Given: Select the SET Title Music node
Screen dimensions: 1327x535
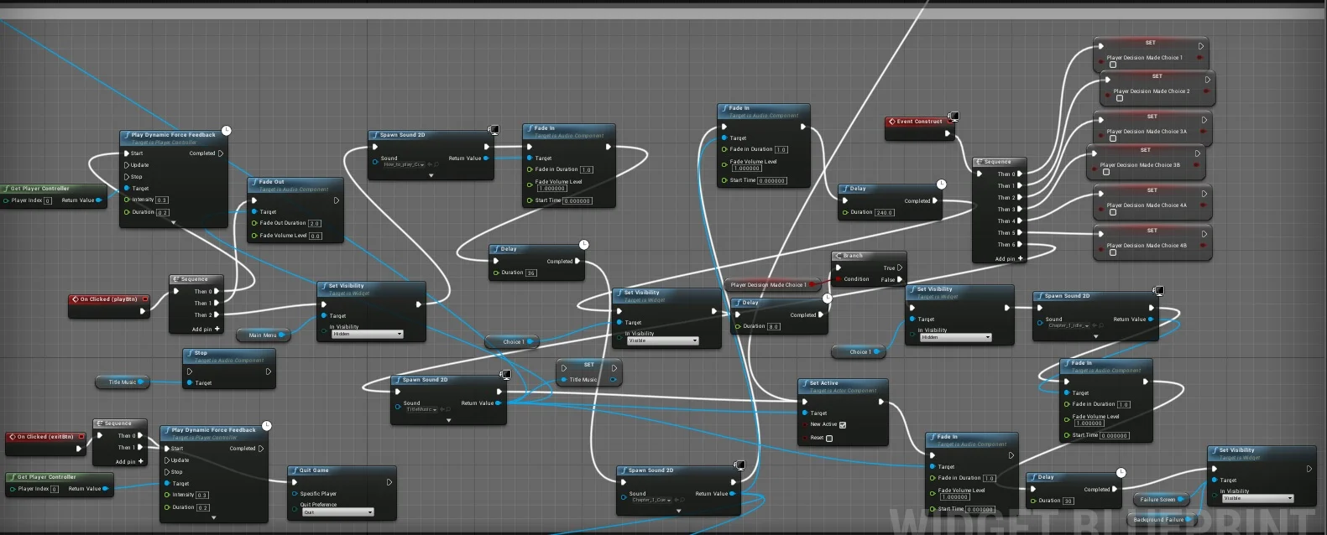Looking at the screenshot, I should (589, 372).
